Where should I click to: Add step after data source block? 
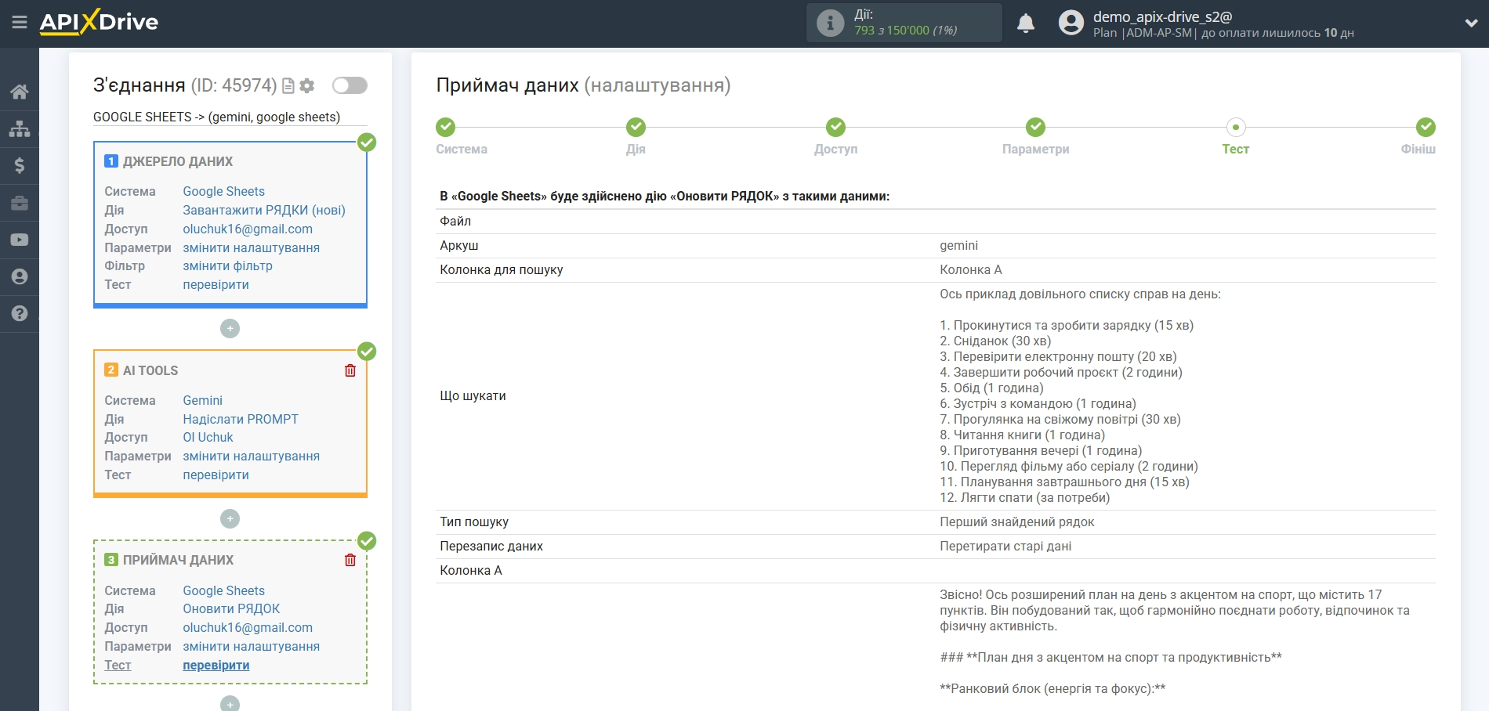(230, 329)
